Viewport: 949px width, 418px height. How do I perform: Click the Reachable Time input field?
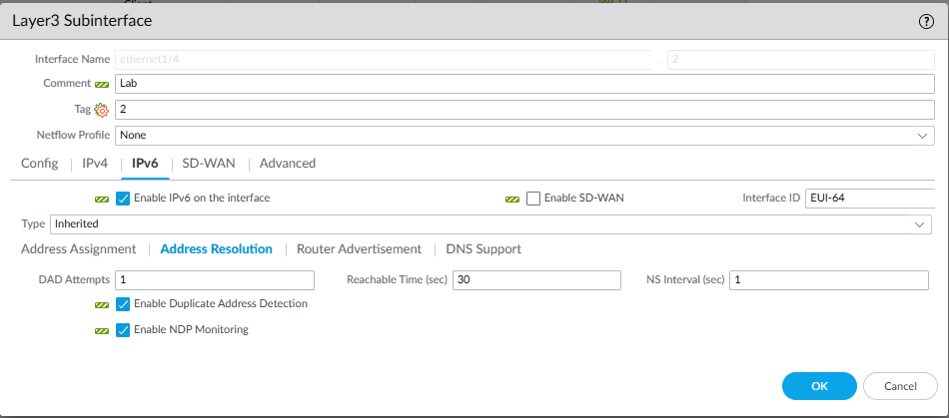[536, 280]
